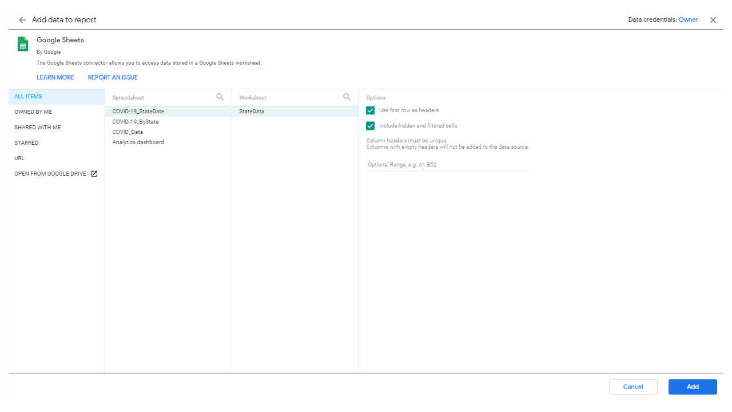This screenshot has height=412, width=732.
Task: Select the Analytics dashboard spreadsheet
Action: pyautogui.click(x=168, y=142)
